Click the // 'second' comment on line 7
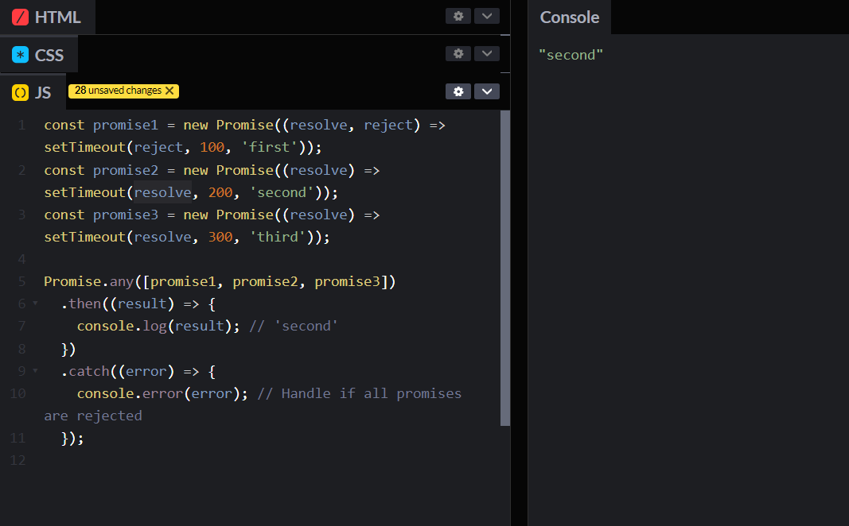This screenshot has height=526, width=849. click(293, 326)
